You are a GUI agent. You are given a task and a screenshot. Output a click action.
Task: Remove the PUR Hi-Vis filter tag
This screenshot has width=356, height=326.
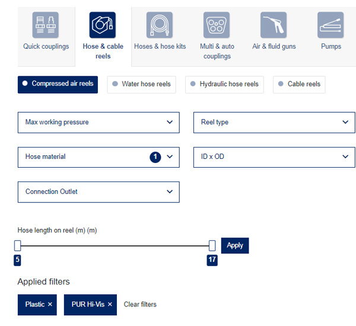coord(110,305)
